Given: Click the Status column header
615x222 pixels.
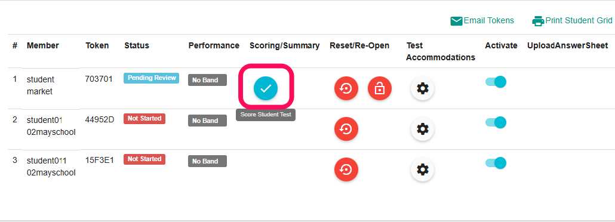Looking at the screenshot, I should 137,45.
